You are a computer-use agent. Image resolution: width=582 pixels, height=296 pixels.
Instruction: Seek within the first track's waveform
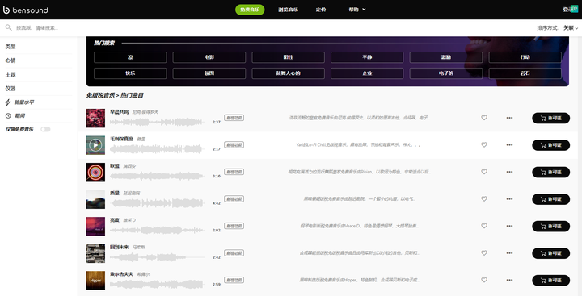tap(157, 122)
